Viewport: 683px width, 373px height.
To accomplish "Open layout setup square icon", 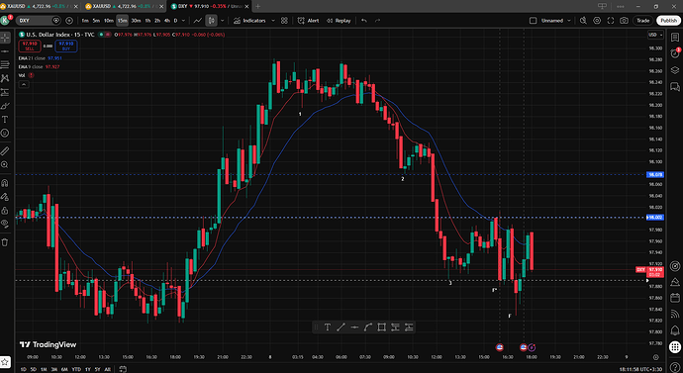I will coord(533,21).
